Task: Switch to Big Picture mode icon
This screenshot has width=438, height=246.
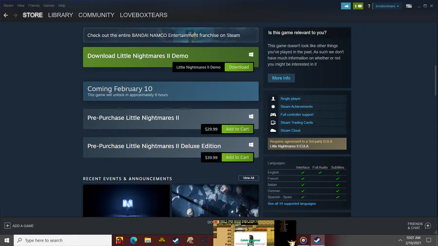Action: [409, 6]
